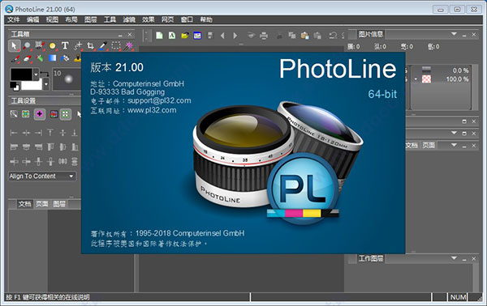487x306 pixels.
Task: Align horizontal centers button
Action: pyautogui.click(x=26, y=133)
